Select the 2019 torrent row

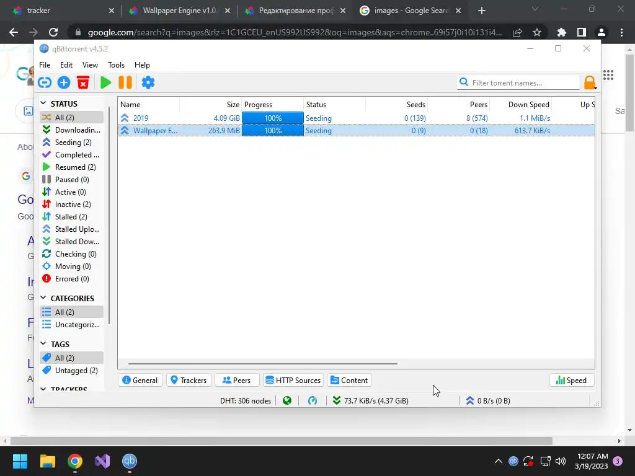coord(356,118)
